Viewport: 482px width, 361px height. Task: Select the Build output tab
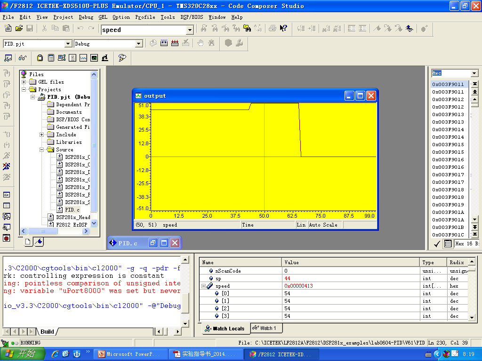point(47,331)
